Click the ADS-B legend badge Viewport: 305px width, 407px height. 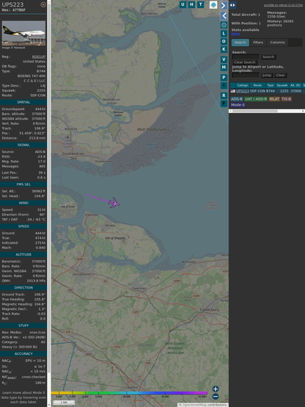pyautogui.click(x=237, y=99)
